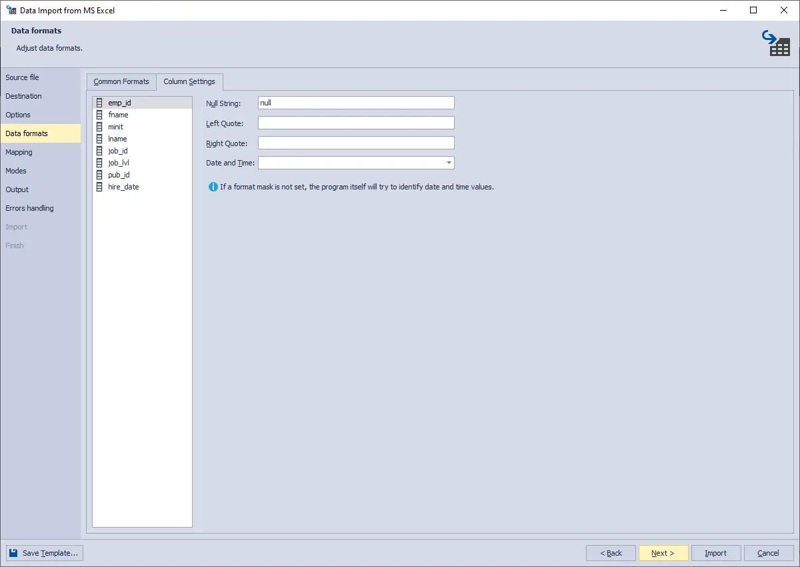Open the Source file wizard page
Viewport: 800px width, 567px height.
pyautogui.click(x=22, y=77)
